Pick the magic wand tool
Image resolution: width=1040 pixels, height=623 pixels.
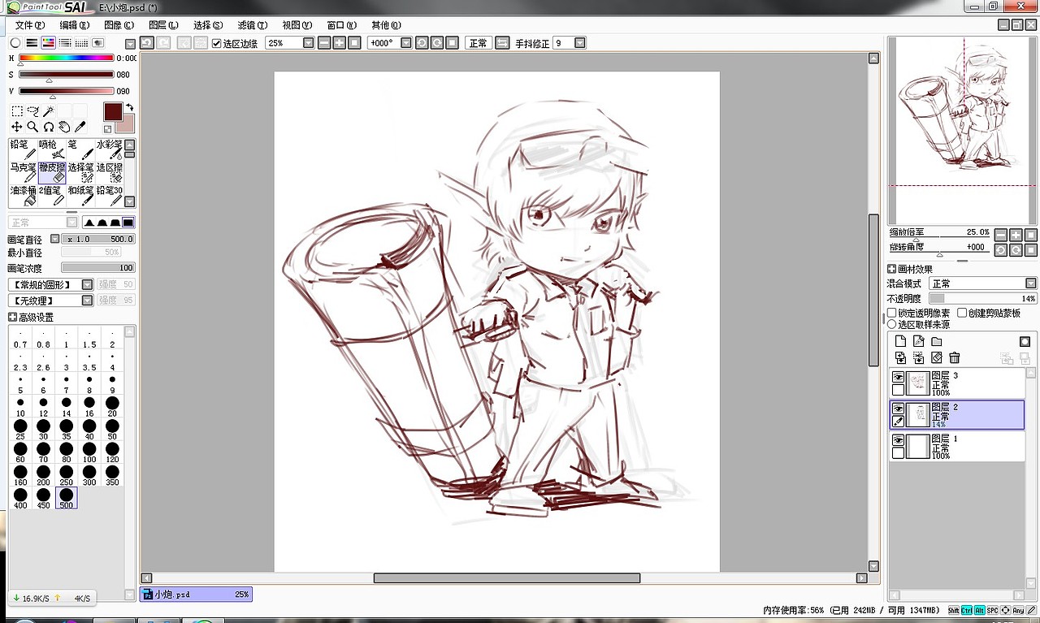pyautogui.click(x=49, y=111)
